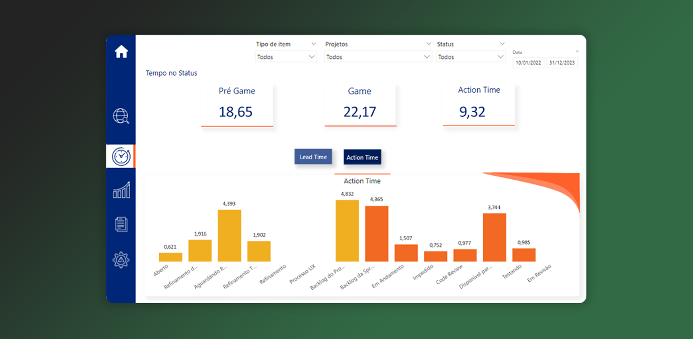Select the tallest yellow bar valued 4,393
This screenshot has height=339, width=693.
click(x=229, y=235)
